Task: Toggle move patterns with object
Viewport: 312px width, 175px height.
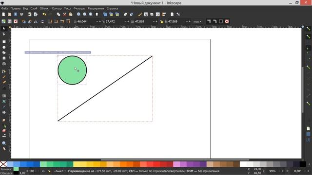Action: tap(227, 21)
